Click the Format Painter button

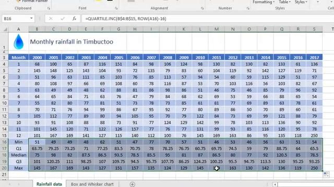tap(32, 1)
